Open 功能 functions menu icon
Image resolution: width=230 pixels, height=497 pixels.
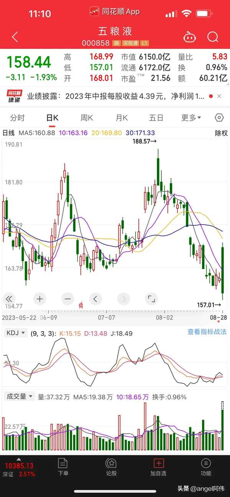coord(206,464)
